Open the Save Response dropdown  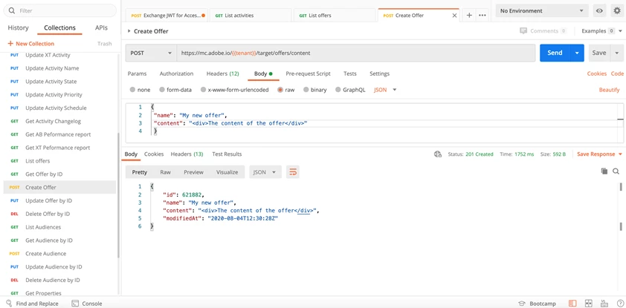(600, 154)
